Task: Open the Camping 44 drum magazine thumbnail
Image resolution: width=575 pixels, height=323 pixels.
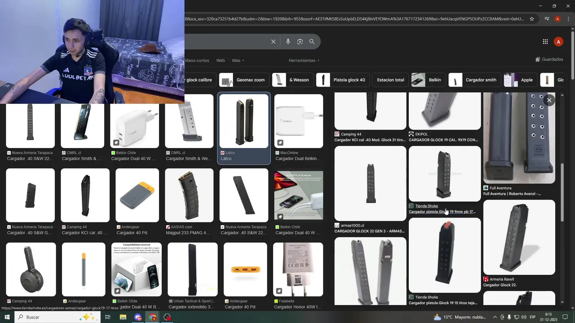Action: [31, 269]
